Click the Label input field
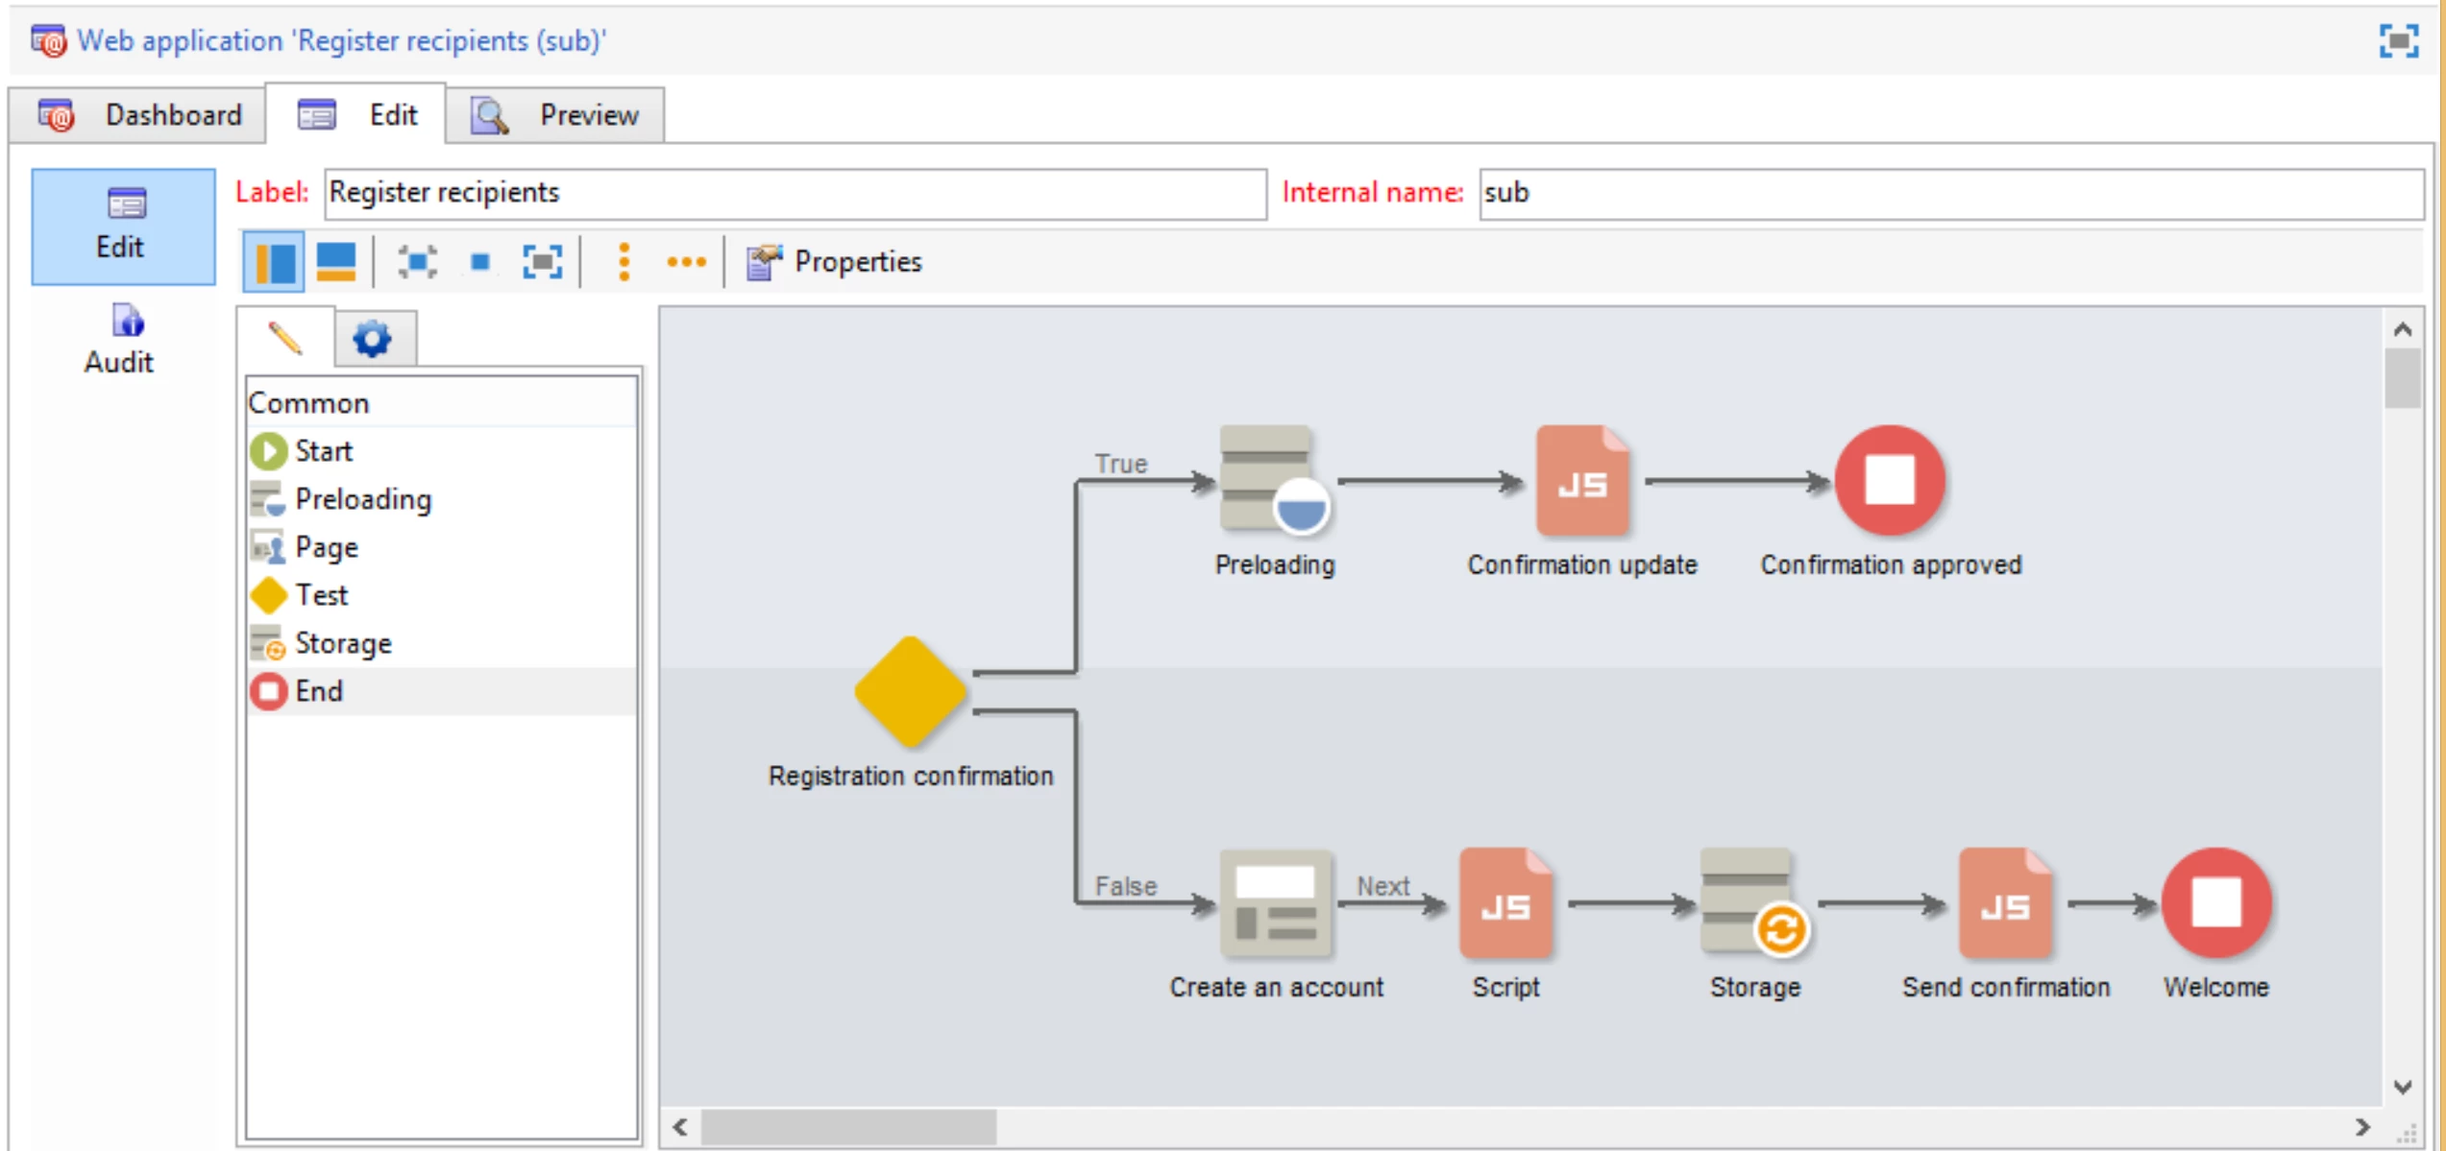The width and height of the screenshot is (2446, 1151). pos(795,193)
